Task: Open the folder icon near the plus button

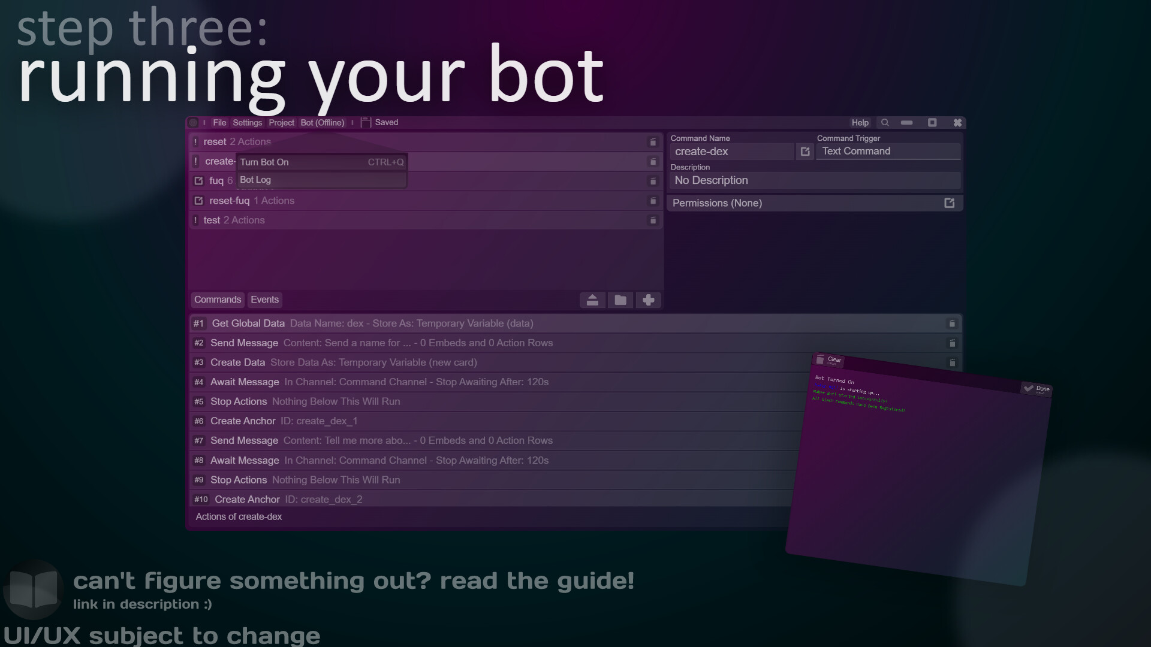Action: [620, 300]
